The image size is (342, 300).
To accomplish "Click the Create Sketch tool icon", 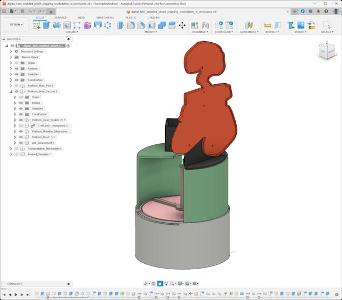I will 37,25.
